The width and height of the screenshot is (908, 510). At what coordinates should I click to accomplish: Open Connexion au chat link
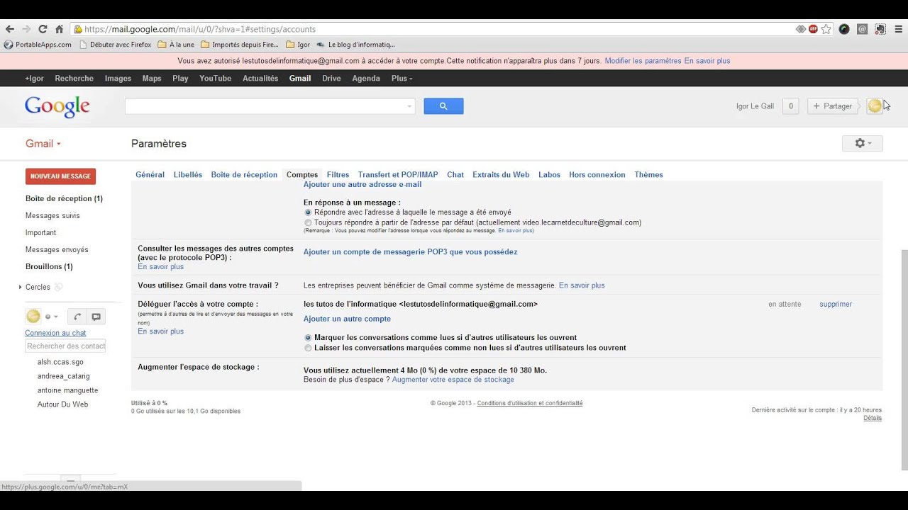point(55,333)
